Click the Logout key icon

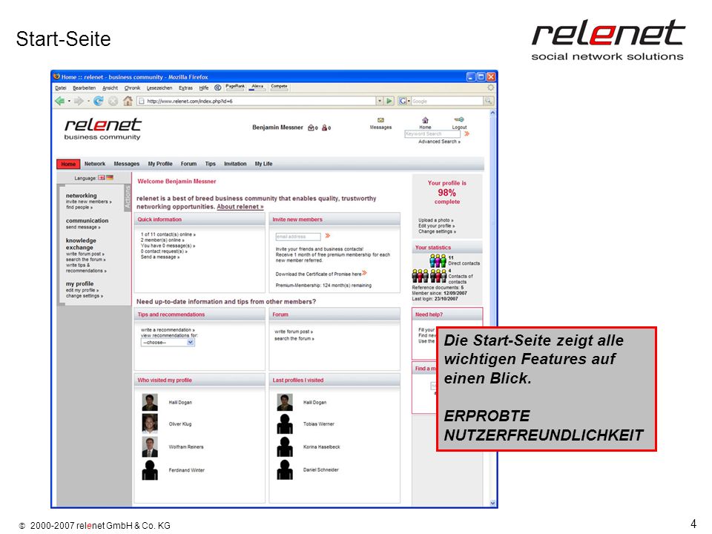459,120
